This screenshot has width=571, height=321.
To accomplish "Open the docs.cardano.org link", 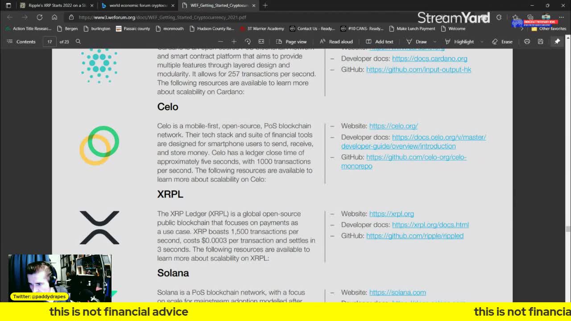I will [x=430, y=58].
